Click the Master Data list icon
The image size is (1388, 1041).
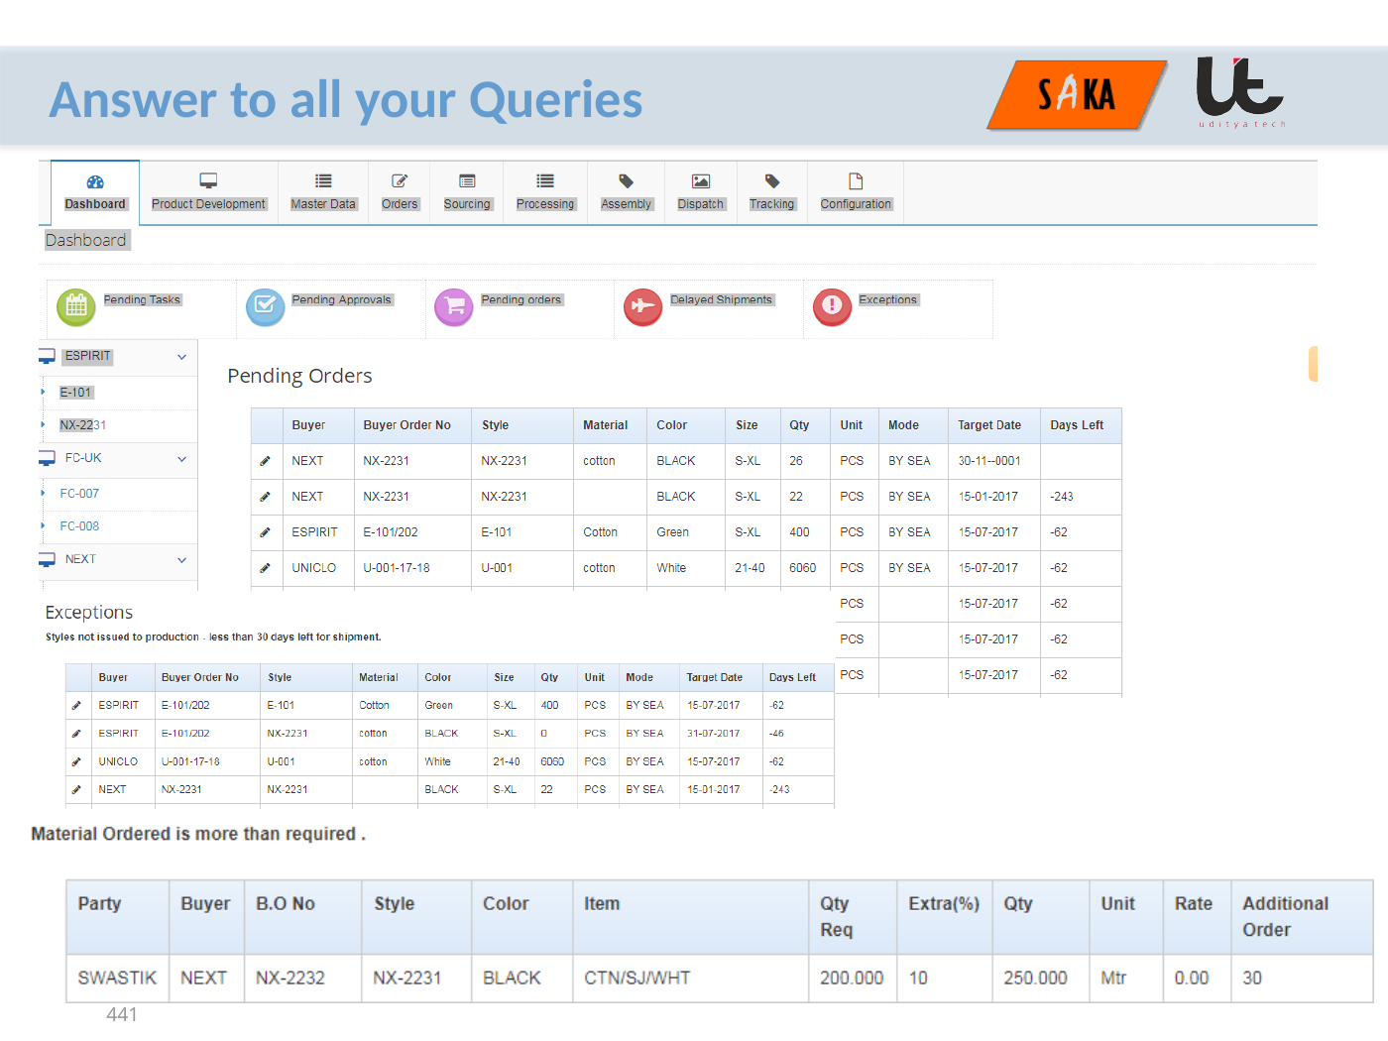coord(323,181)
